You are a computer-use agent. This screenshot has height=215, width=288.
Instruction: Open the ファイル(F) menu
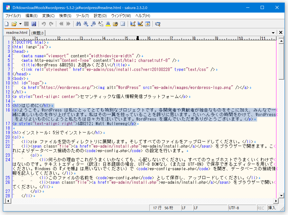point(13,15)
